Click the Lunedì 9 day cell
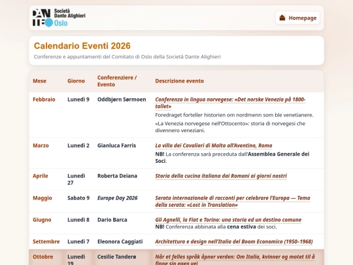This screenshot has width=353, height=265. click(x=78, y=99)
